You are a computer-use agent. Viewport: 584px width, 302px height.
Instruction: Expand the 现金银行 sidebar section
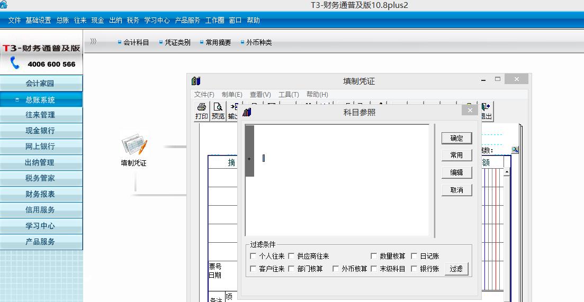[41, 131]
